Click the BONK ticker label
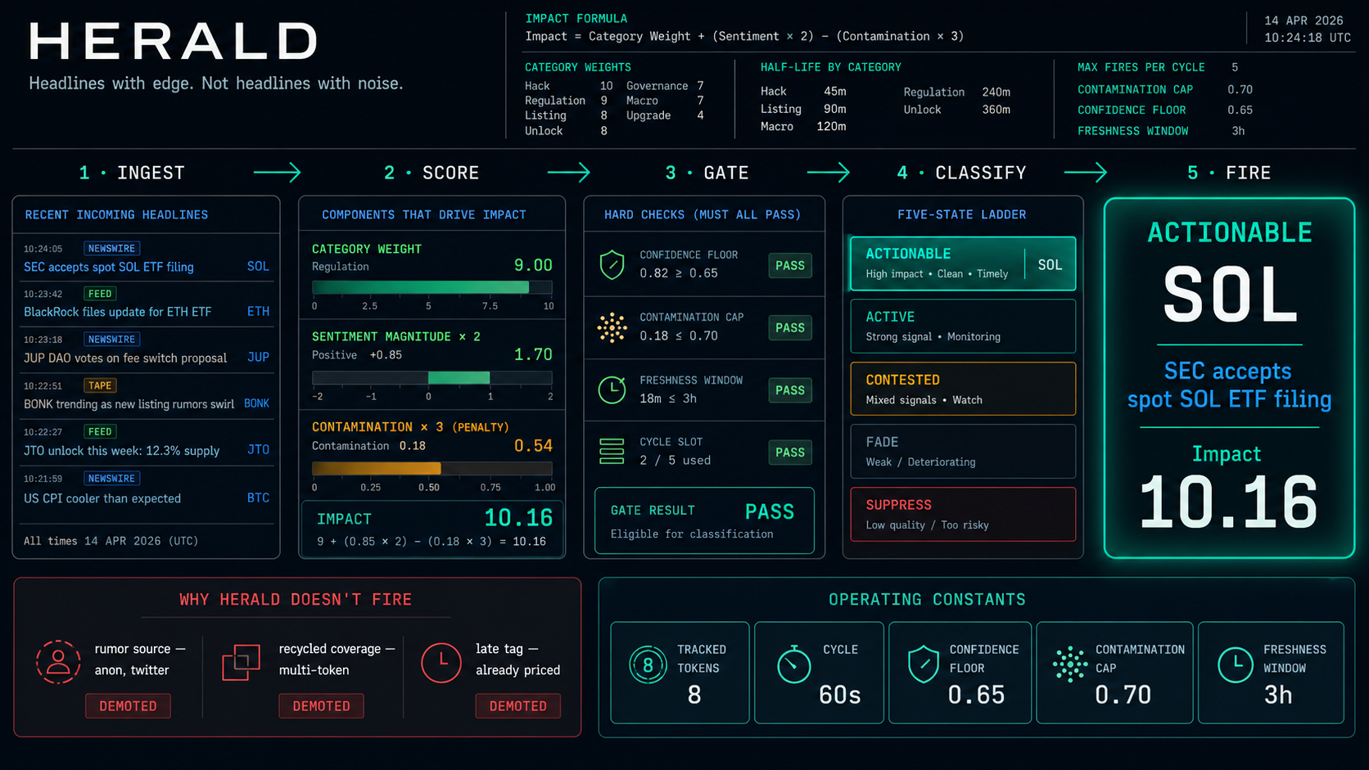Image resolution: width=1369 pixels, height=770 pixels. [256, 403]
